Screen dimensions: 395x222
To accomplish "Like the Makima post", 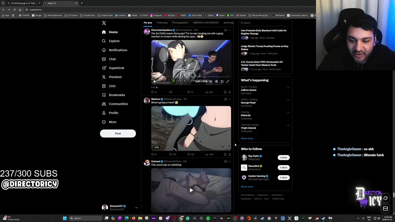I will 189,154.
